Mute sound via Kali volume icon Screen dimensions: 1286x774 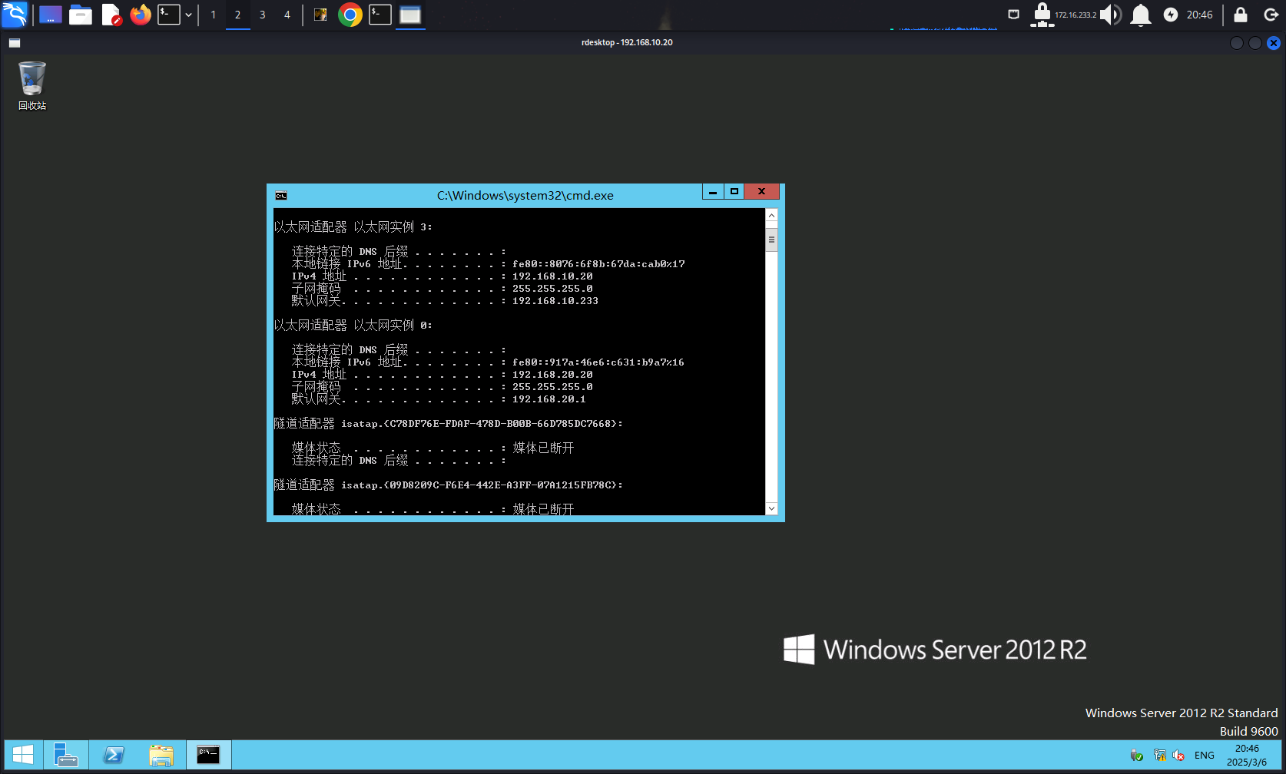pos(1110,15)
